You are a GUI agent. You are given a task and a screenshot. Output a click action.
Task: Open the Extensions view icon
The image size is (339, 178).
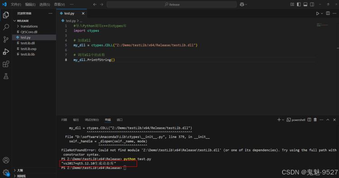(x=6, y=64)
